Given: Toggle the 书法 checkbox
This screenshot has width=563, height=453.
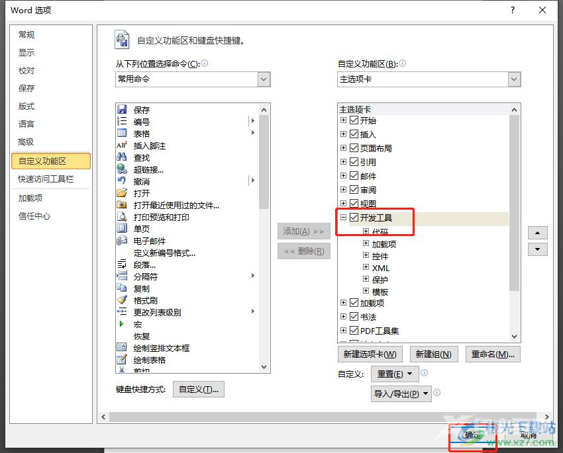Looking at the screenshot, I should [x=354, y=317].
